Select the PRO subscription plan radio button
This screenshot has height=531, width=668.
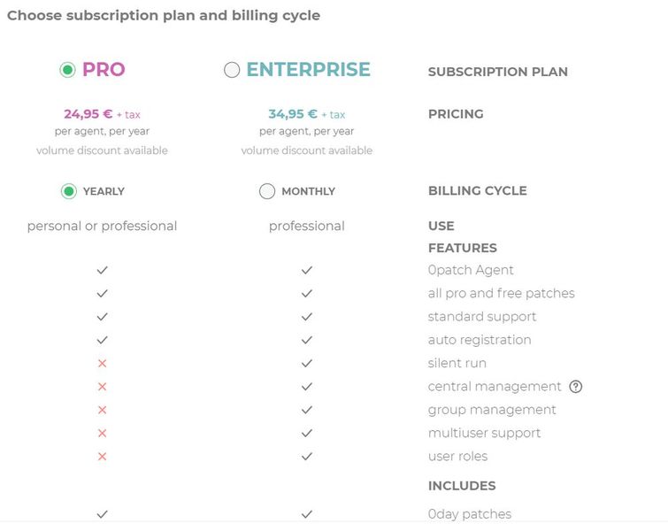tap(67, 70)
